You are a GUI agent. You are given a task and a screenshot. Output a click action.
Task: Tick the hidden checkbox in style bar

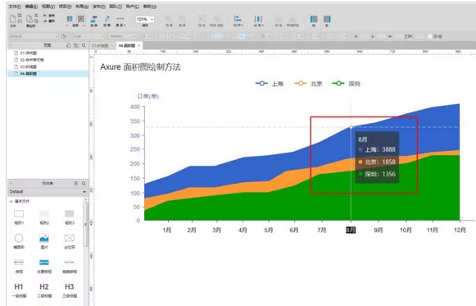430,36
